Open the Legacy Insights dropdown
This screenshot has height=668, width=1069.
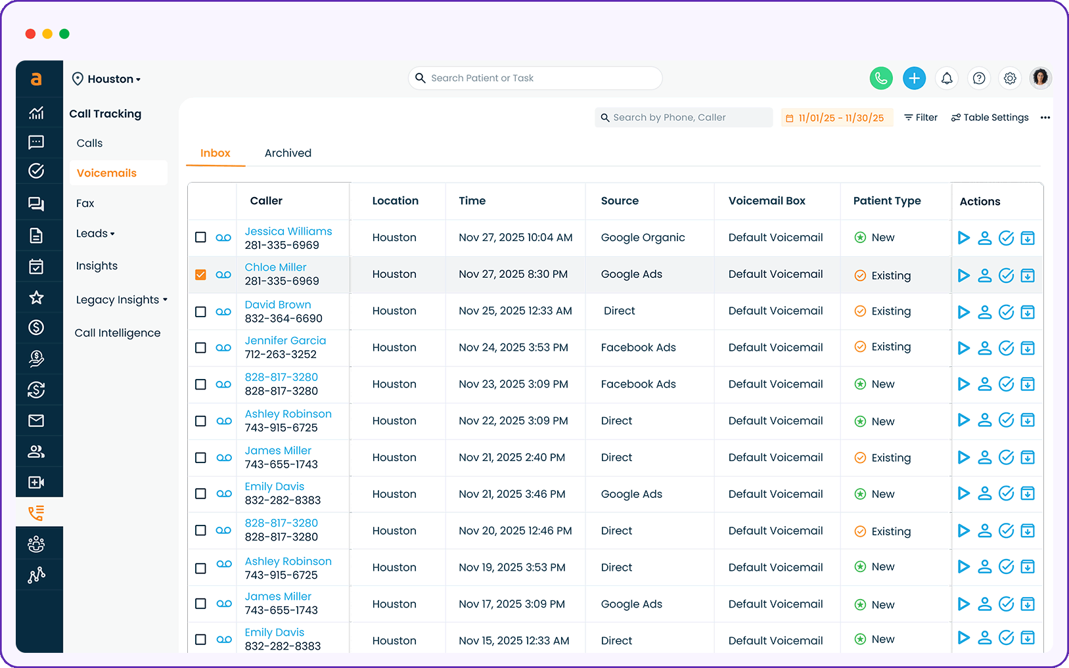[122, 300]
